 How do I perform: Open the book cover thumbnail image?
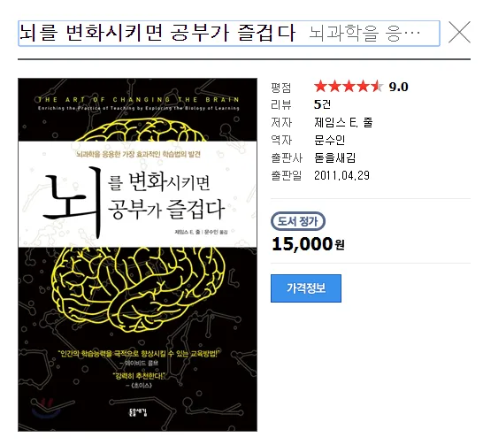[x=137, y=255]
